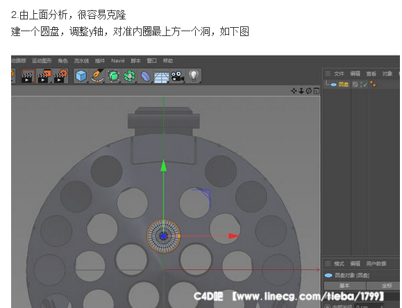Click disc icon in Attribute Manager header
402x308 pixels.
tap(328, 275)
